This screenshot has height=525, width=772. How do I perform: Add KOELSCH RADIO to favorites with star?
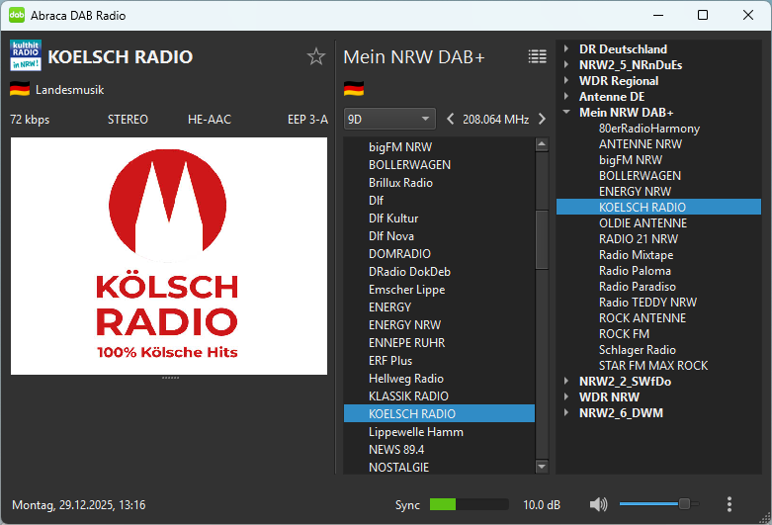tap(316, 56)
